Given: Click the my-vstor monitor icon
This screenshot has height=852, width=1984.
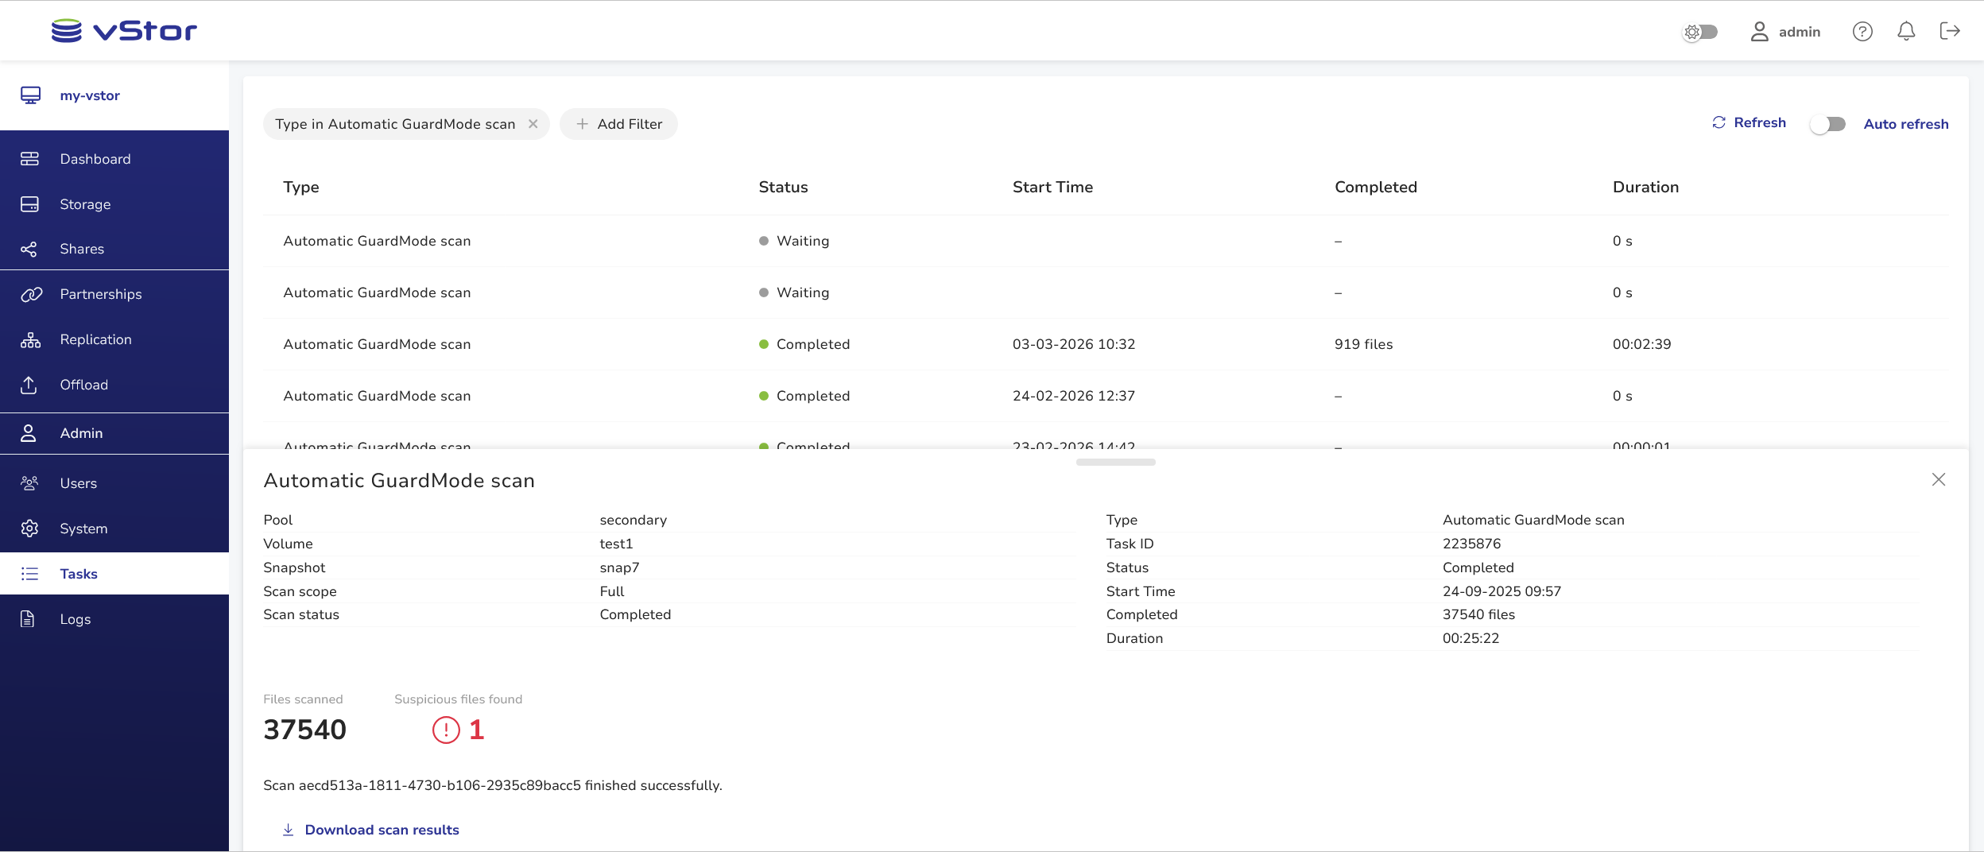Looking at the screenshot, I should tap(30, 95).
